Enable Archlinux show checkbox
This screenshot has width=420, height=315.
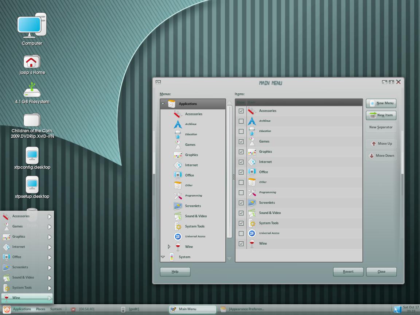241,121
